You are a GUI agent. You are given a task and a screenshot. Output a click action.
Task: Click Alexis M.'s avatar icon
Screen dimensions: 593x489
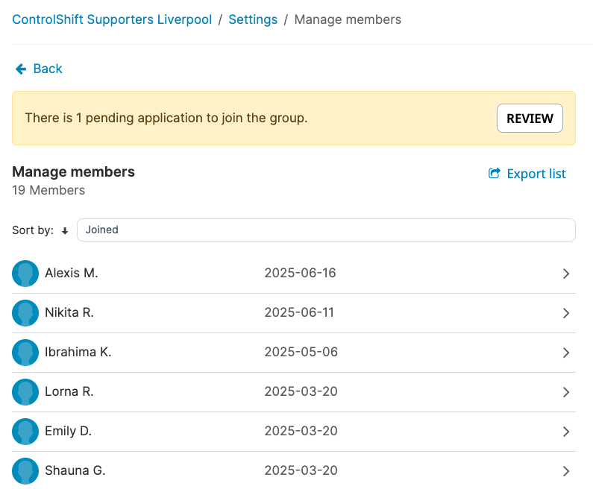[25, 274]
